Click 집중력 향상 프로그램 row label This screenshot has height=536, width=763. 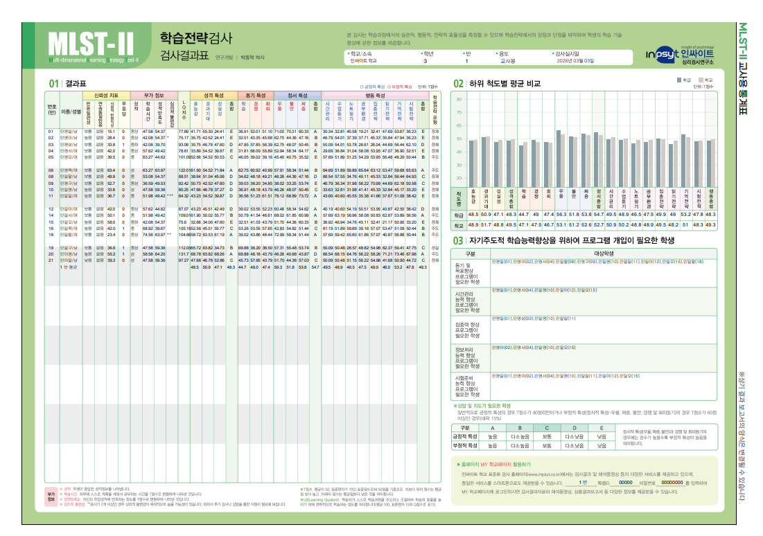467,330
